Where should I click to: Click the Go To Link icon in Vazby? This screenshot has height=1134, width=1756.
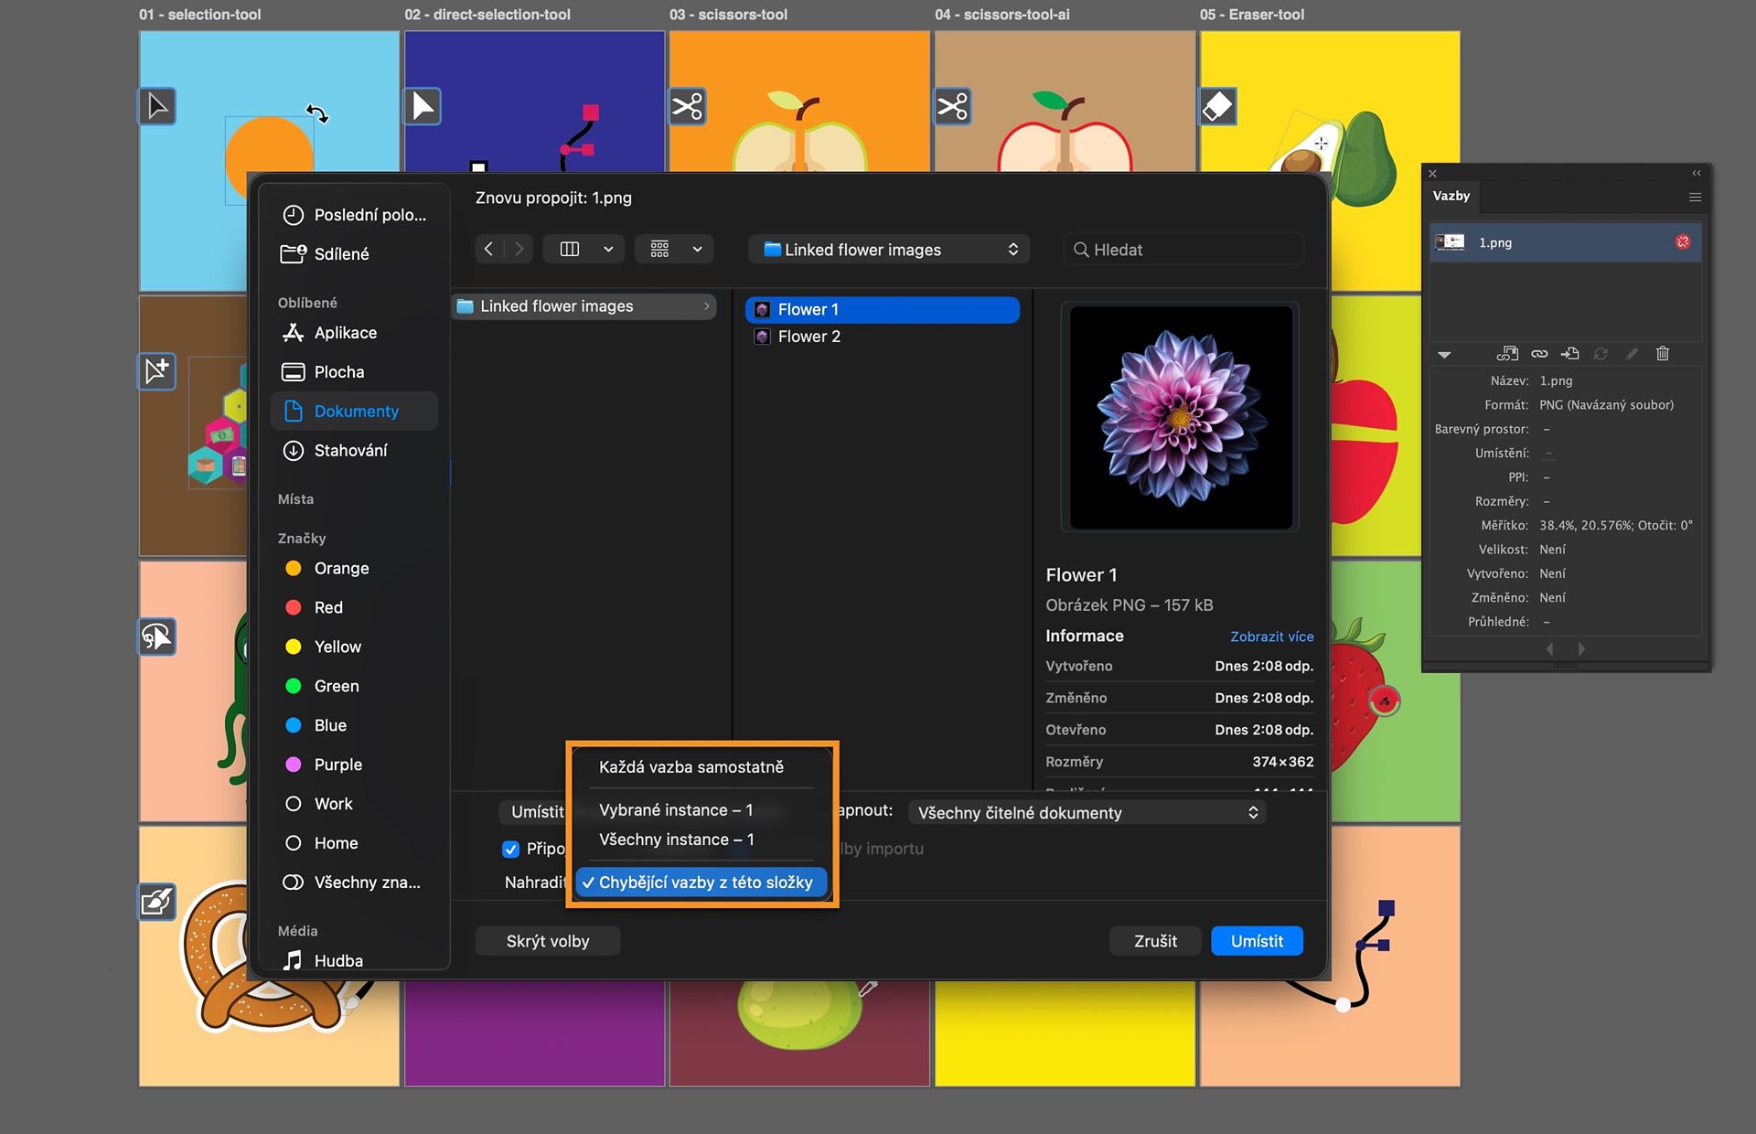coord(1570,354)
